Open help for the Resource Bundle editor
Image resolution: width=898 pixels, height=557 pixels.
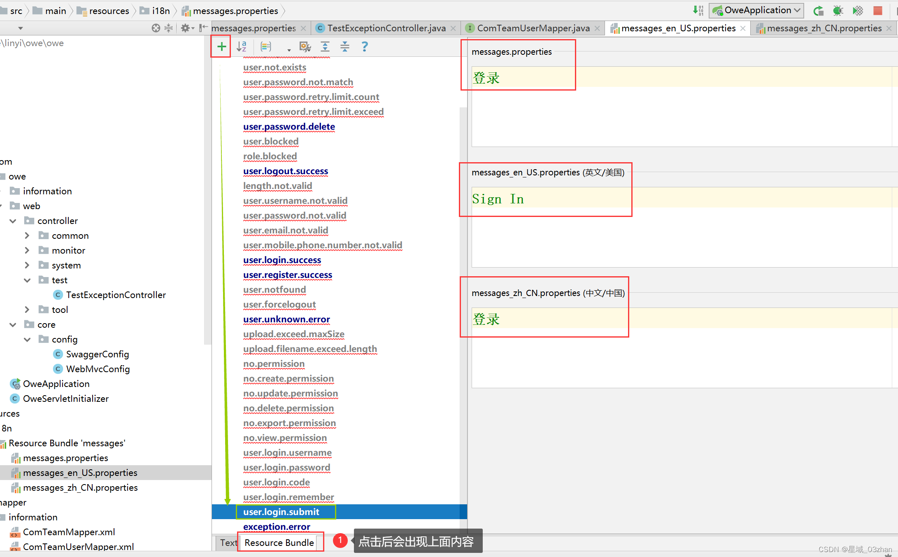(365, 47)
